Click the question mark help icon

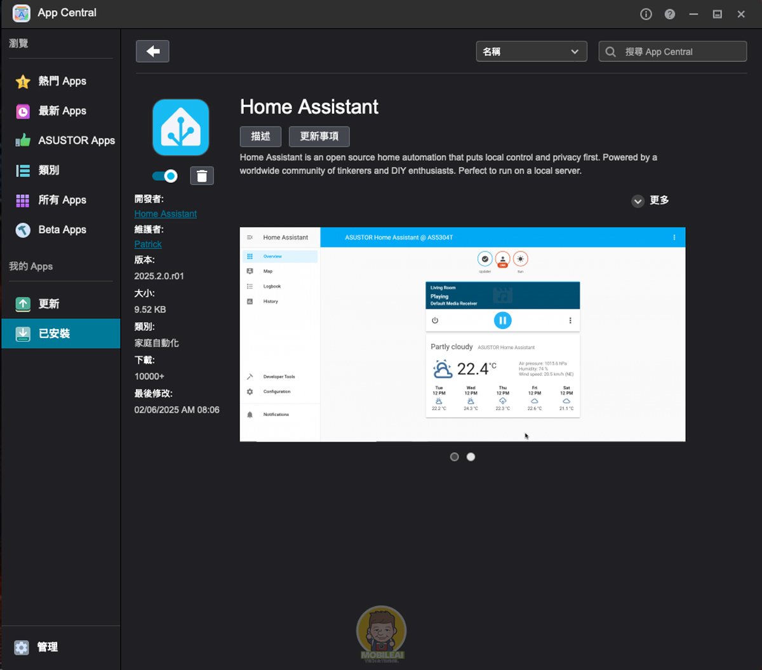tap(670, 14)
